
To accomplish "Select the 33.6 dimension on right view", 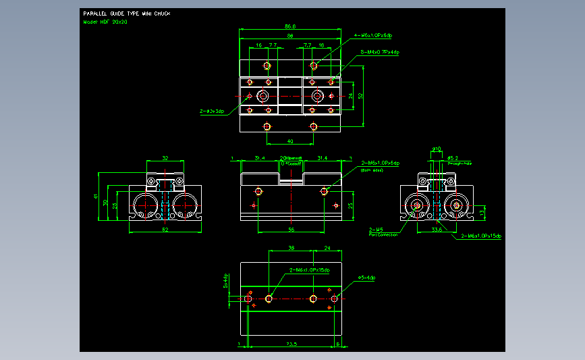I will coord(437,230).
